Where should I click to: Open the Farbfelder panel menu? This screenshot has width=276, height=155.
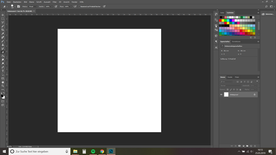coord(258,13)
